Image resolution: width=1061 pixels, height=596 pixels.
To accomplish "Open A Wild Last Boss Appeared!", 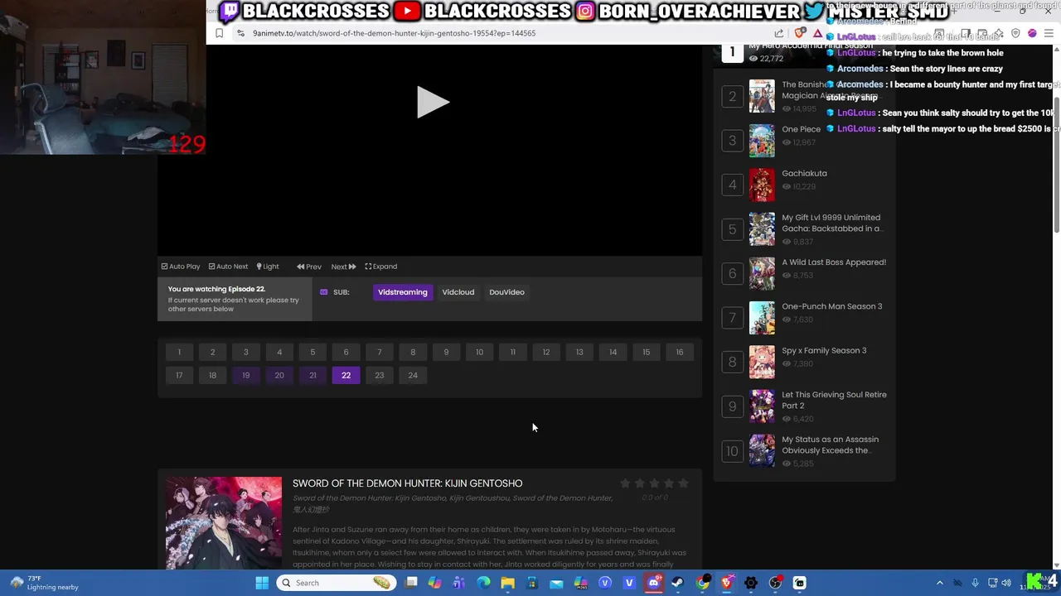I will pos(834,262).
